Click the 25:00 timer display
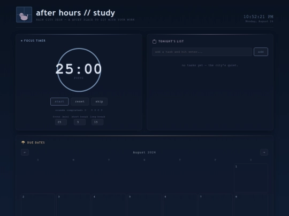This screenshot has height=216, width=289. click(79, 69)
